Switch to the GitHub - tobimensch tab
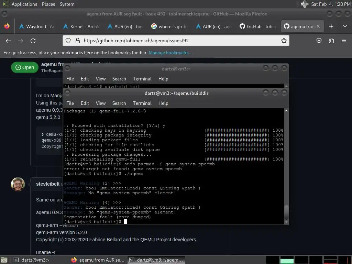 [x=258, y=26]
